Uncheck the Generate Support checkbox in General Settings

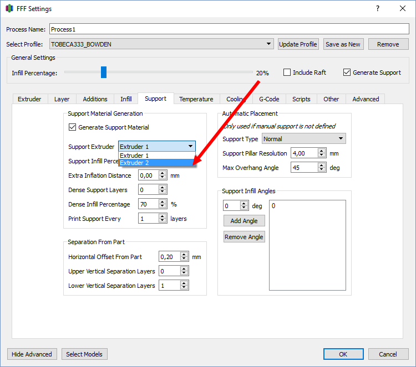click(347, 73)
